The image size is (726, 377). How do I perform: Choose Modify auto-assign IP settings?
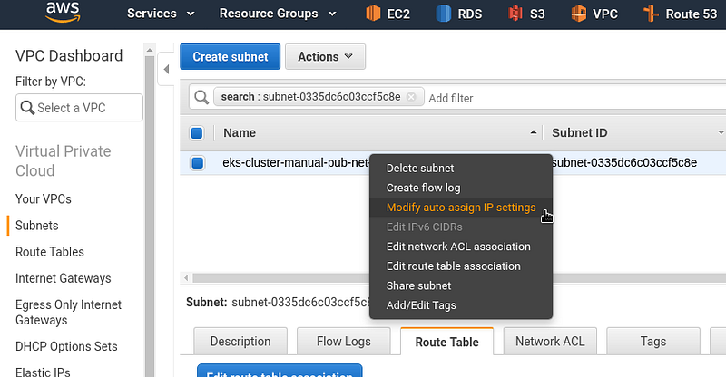click(461, 208)
